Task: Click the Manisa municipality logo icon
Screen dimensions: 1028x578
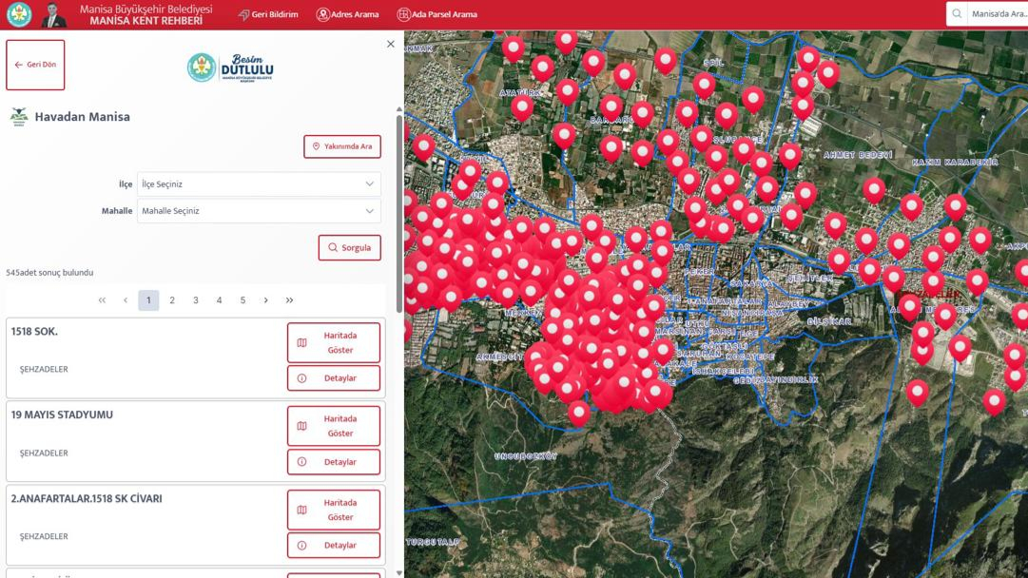Action: [19, 14]
